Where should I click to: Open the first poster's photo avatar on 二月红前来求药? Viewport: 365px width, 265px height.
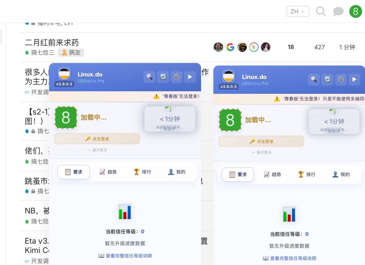click(x=218, y=47)
